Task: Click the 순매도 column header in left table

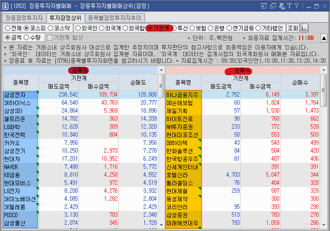Action: (138, 82)
